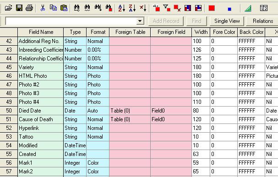Click the 'Cause of Death' field name cell
Screen dimensions: 278x177
(41, 119)
